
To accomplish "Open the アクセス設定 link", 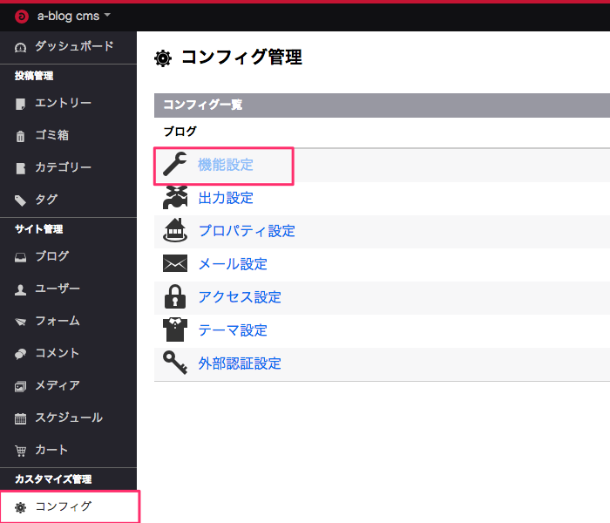I will tap(240, 297).
